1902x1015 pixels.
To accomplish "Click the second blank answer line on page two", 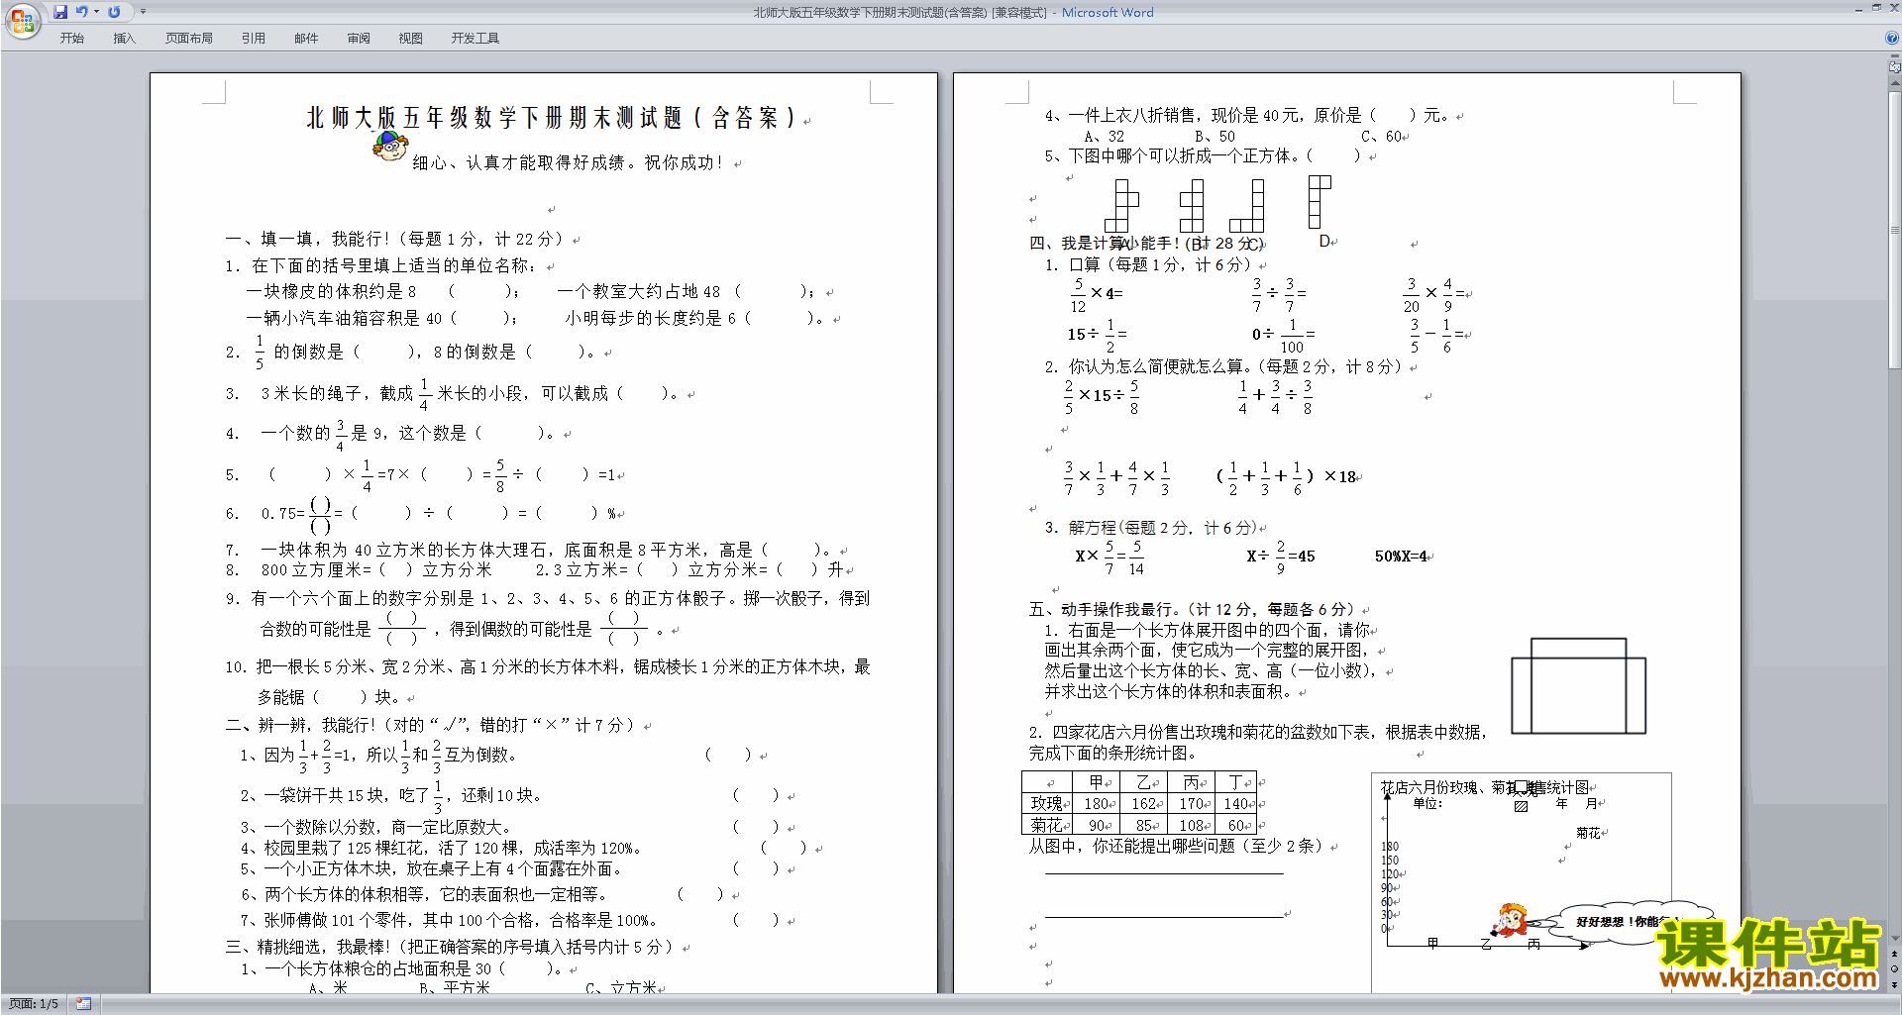I will click(x=1164, y=916).
